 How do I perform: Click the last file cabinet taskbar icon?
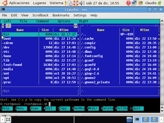[x=154, y=119]
